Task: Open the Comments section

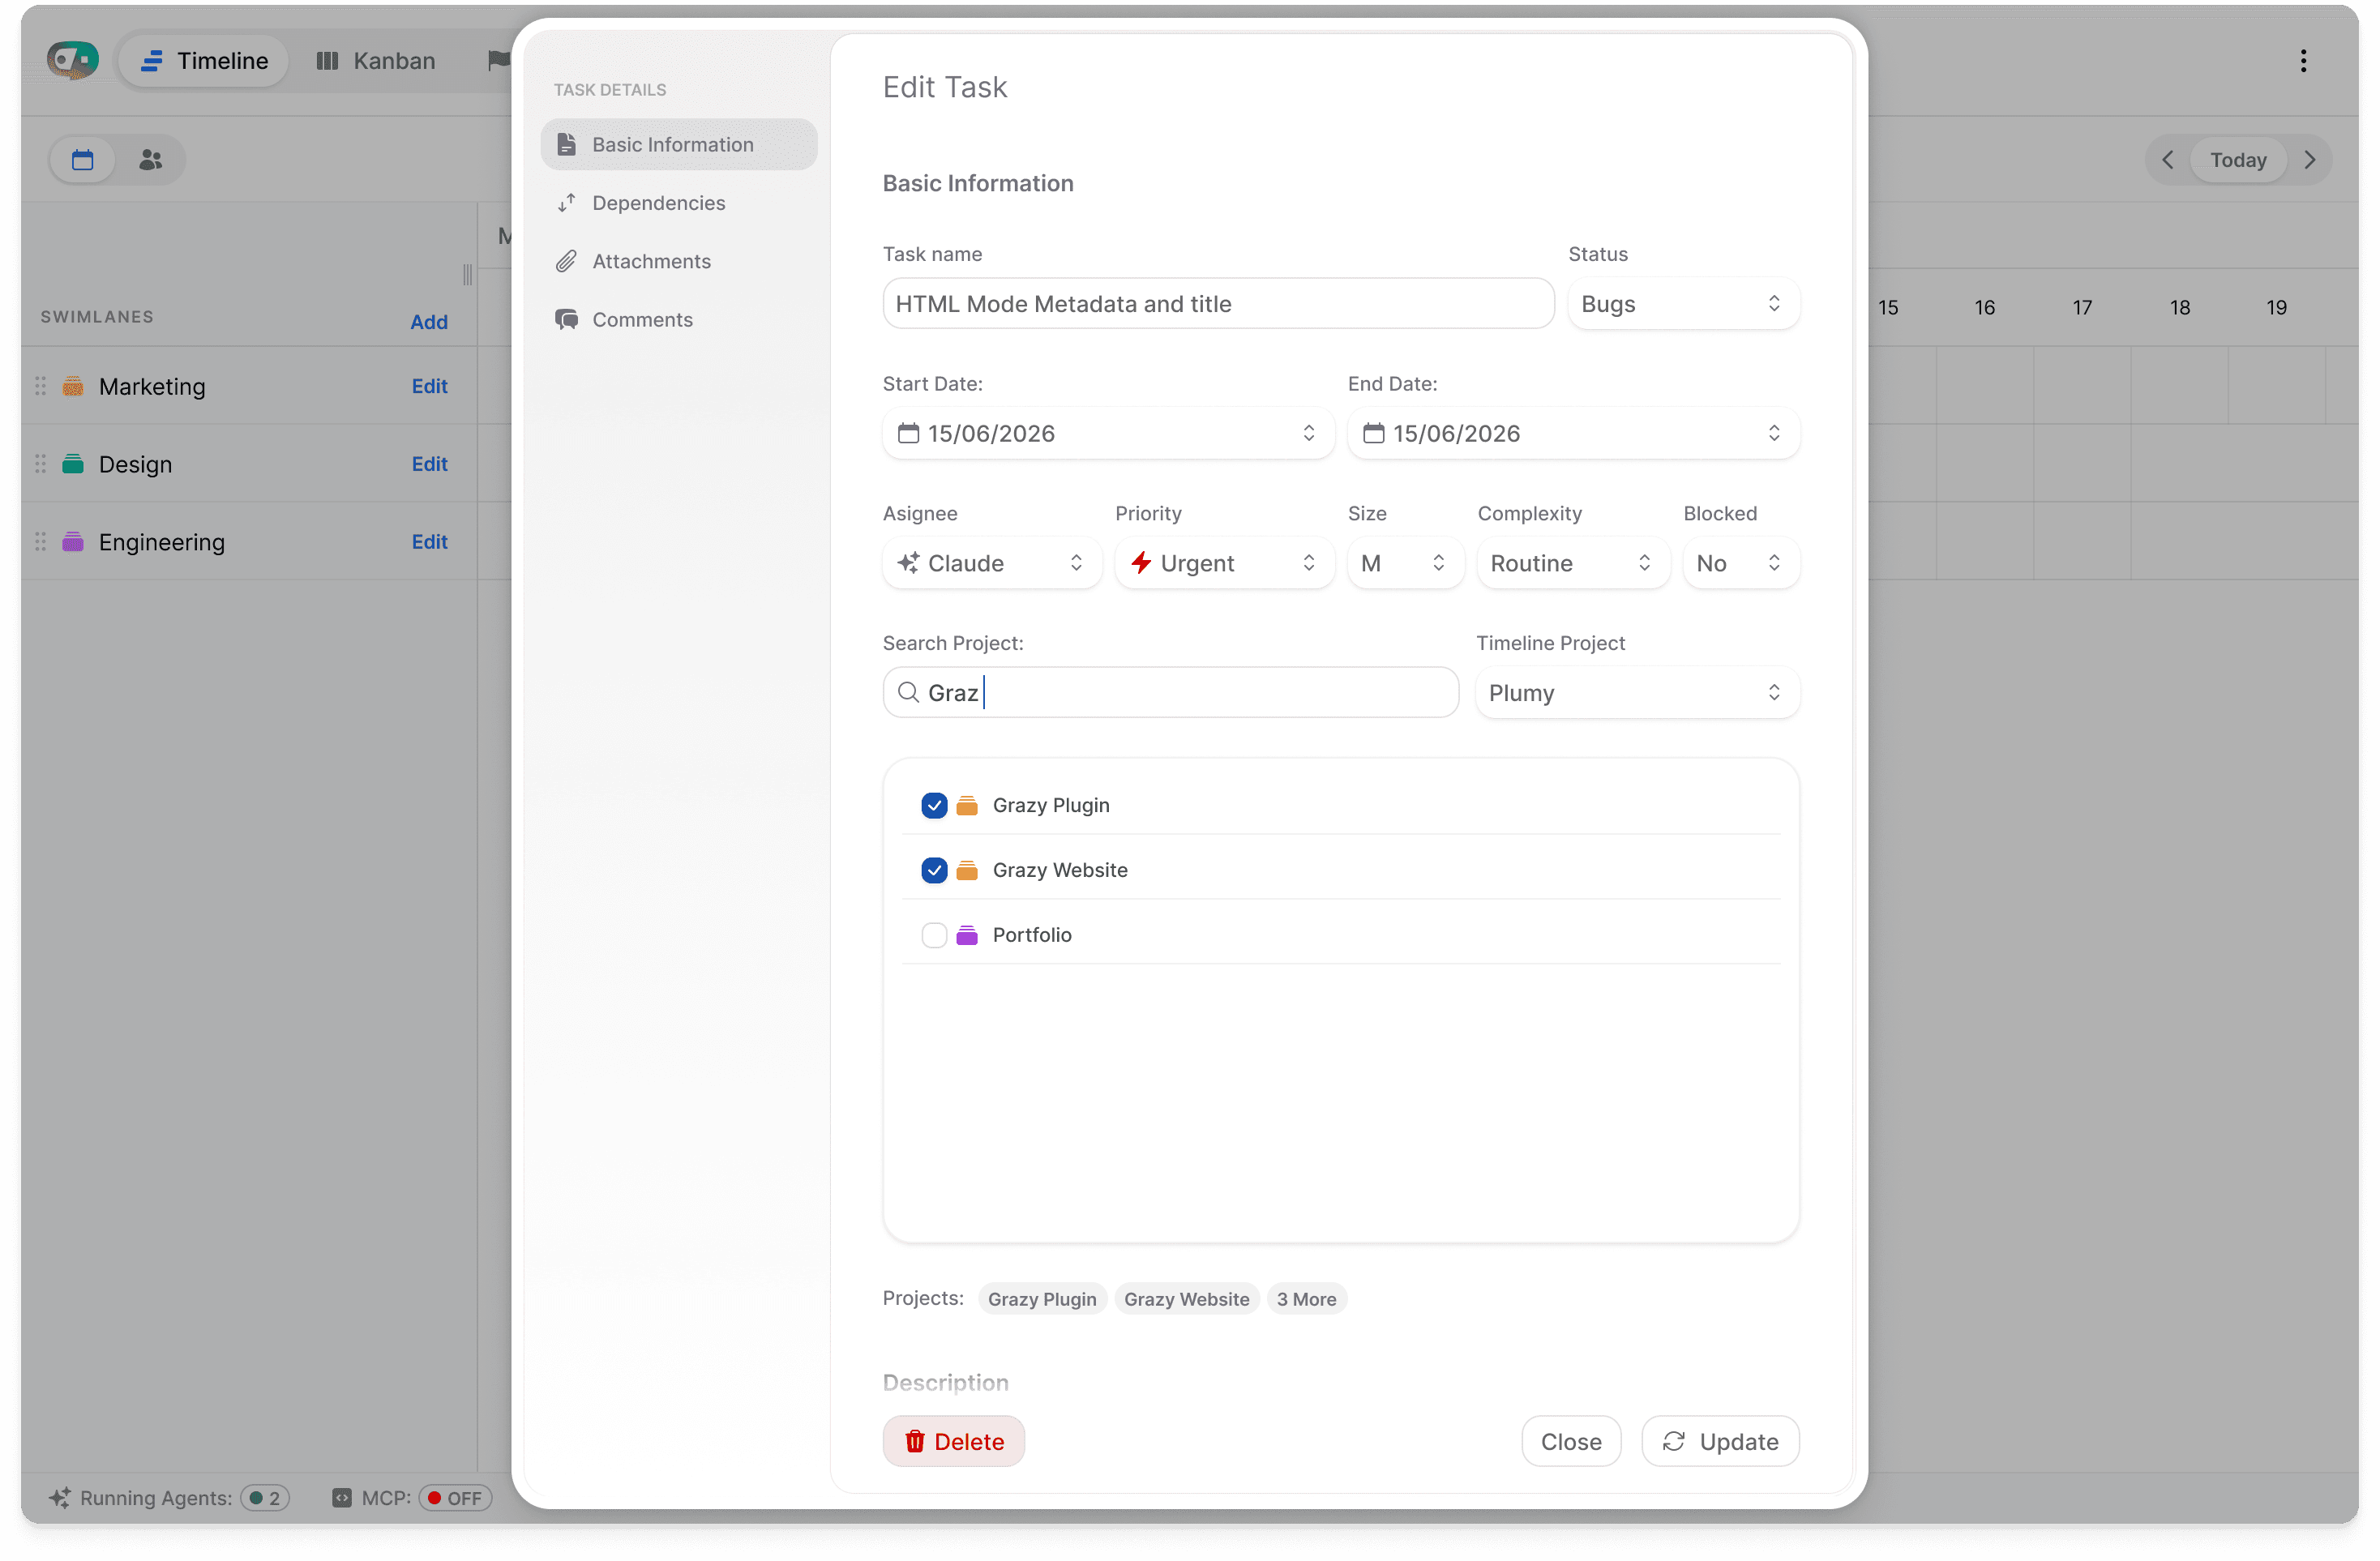Action: click(x=679, y=320)
